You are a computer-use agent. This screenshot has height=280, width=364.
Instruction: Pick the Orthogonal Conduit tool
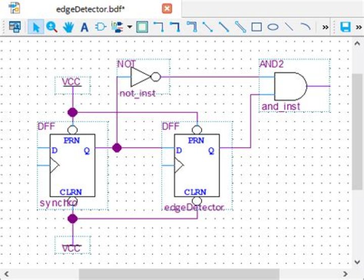pyautogui.click(x=192, y=27)
